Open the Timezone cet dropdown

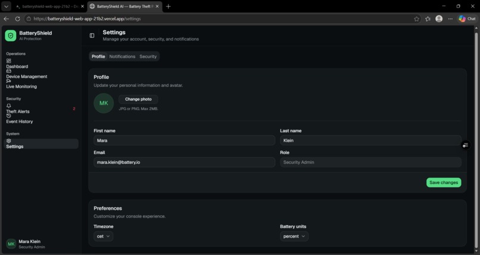click(103, 237)
